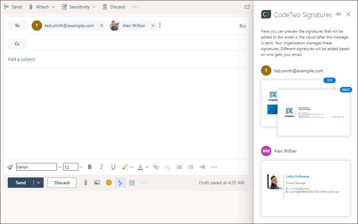
Task: Click the Calibri font name box
Action: (x=37, y=167)
